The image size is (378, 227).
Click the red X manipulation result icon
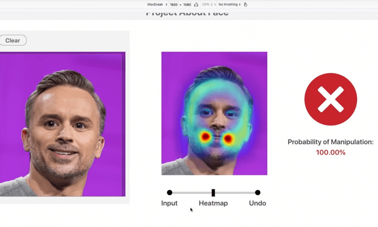click(x=331, y=99)
